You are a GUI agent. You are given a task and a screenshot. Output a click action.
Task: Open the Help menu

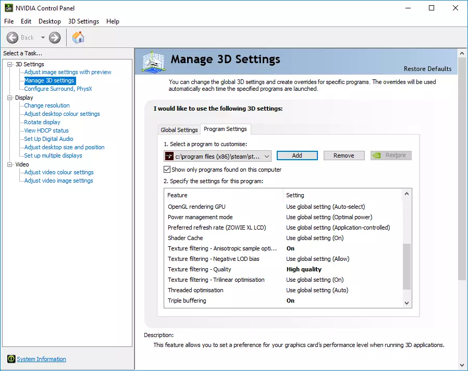(x=113, y=21)
